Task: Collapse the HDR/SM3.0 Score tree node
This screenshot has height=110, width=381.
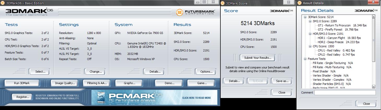Action: 310,34
